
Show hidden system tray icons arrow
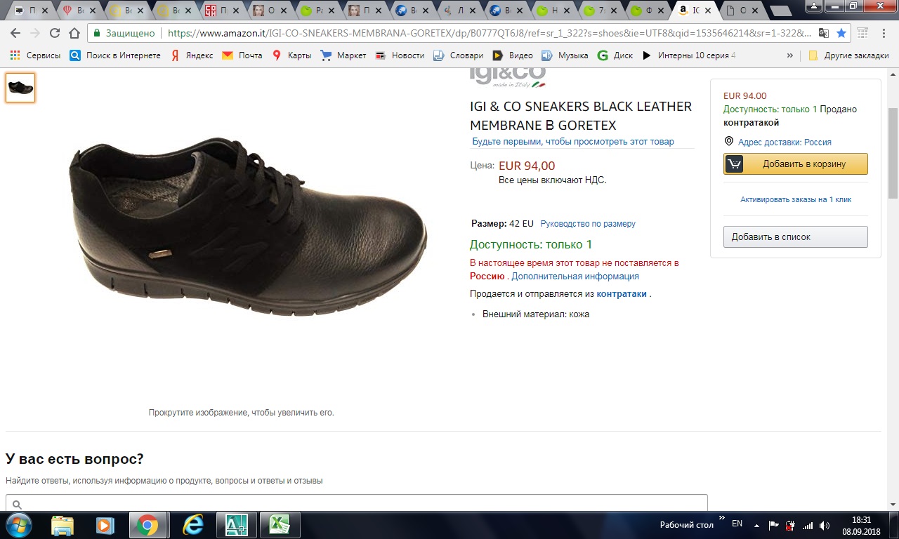click(x=756, y=525)
